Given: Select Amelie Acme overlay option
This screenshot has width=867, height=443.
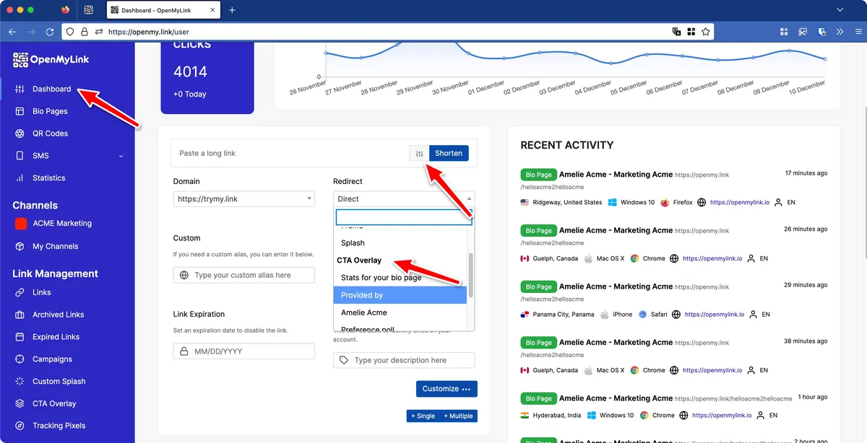Looking at the screenshot, I should pyautogui.click(x=400, y=312).
